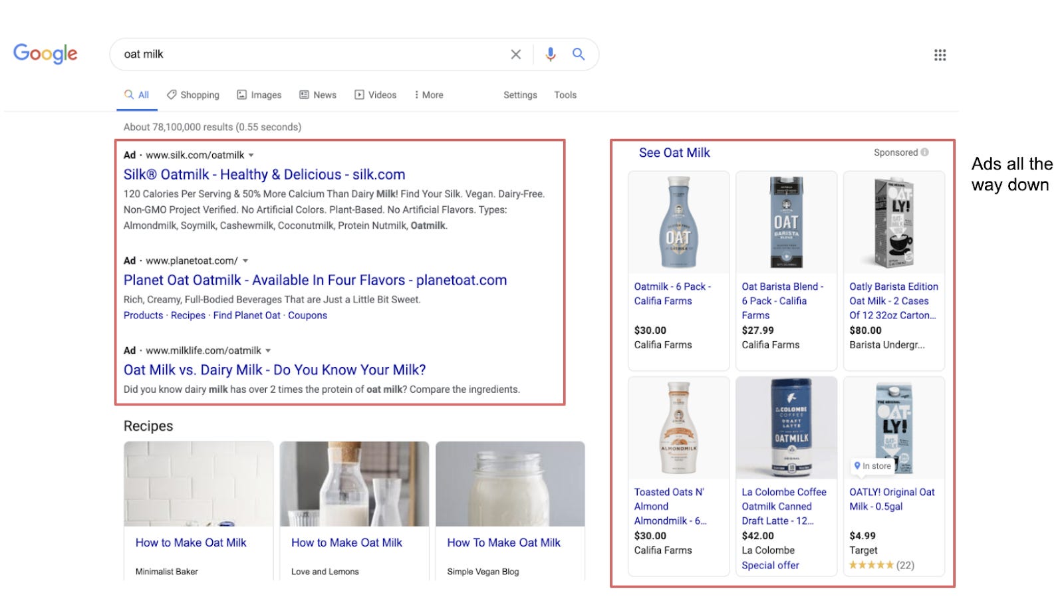1064x599 pixels.
Task: Click the Target seller name
Action: tap(863, 550)
